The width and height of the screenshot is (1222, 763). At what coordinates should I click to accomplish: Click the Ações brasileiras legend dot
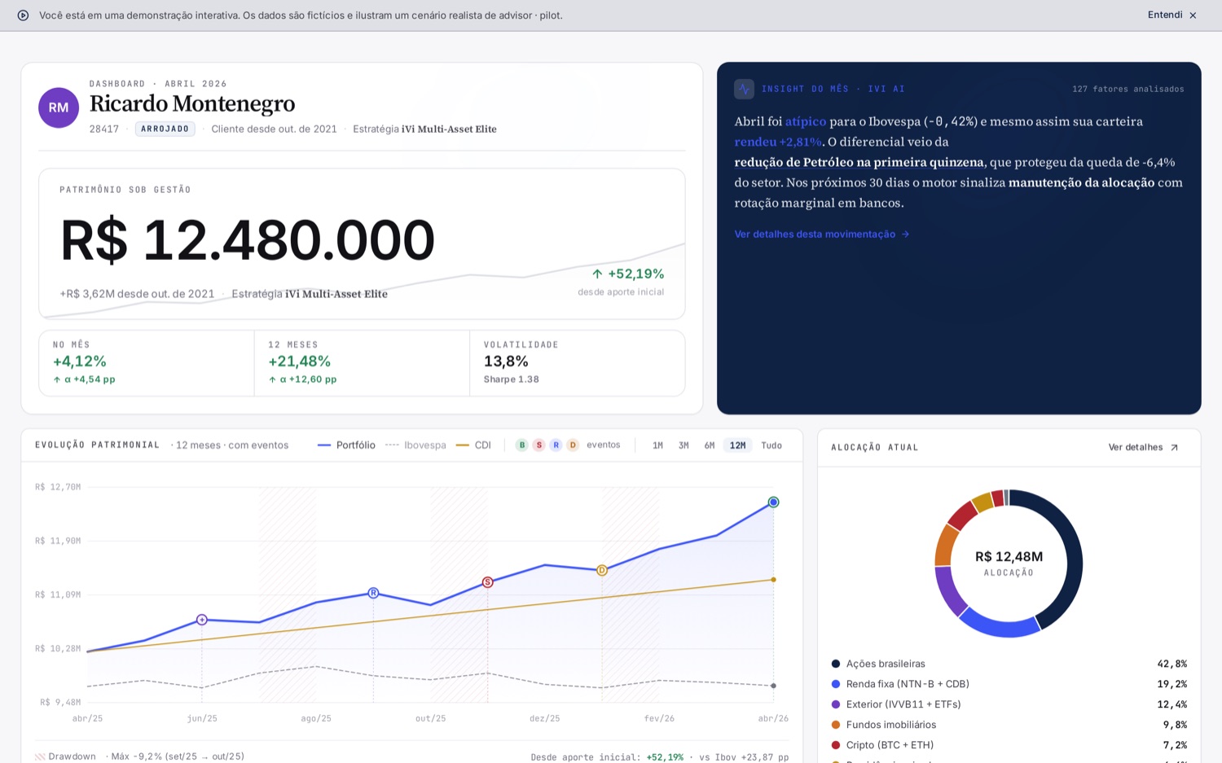pos(836,664)
